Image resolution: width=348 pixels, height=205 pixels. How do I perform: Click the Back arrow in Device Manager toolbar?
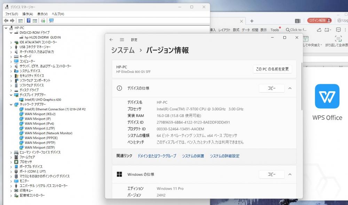(x=6, y=21)
